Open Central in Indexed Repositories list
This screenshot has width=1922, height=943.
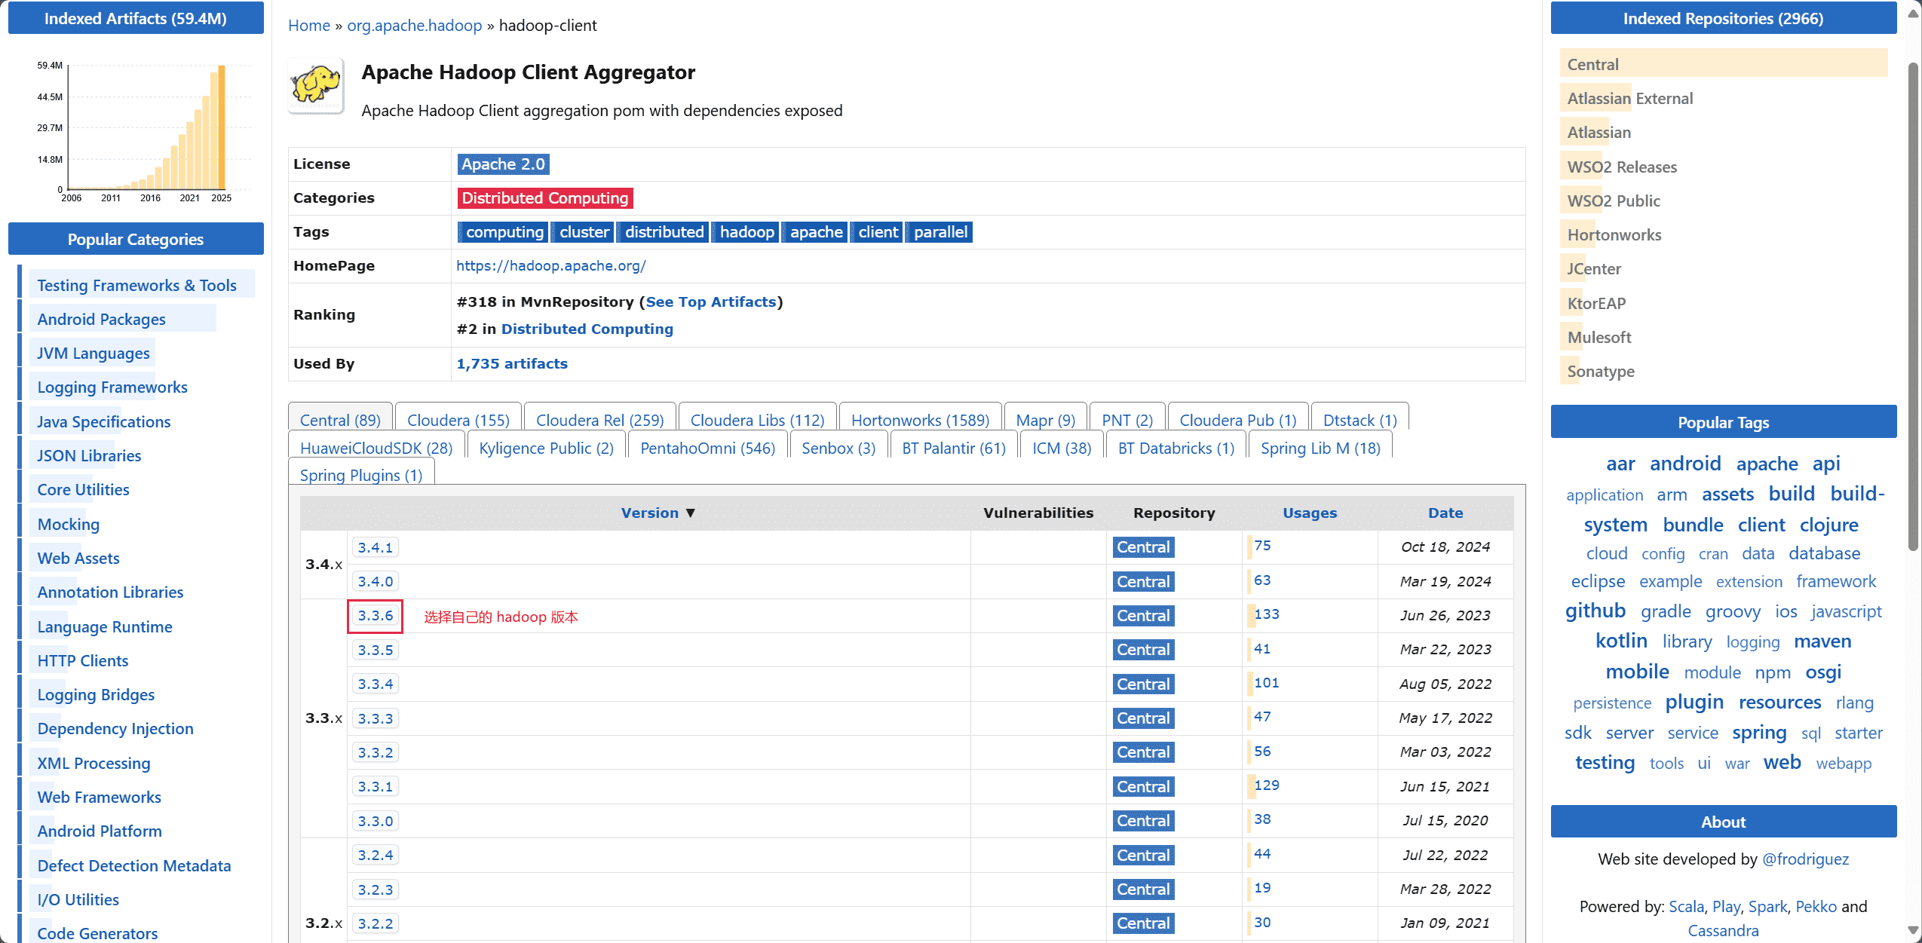[1592, 64]
